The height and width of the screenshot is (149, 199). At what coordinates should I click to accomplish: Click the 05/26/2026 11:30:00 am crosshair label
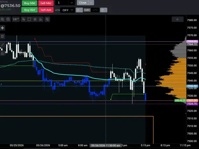click(106, 146)
